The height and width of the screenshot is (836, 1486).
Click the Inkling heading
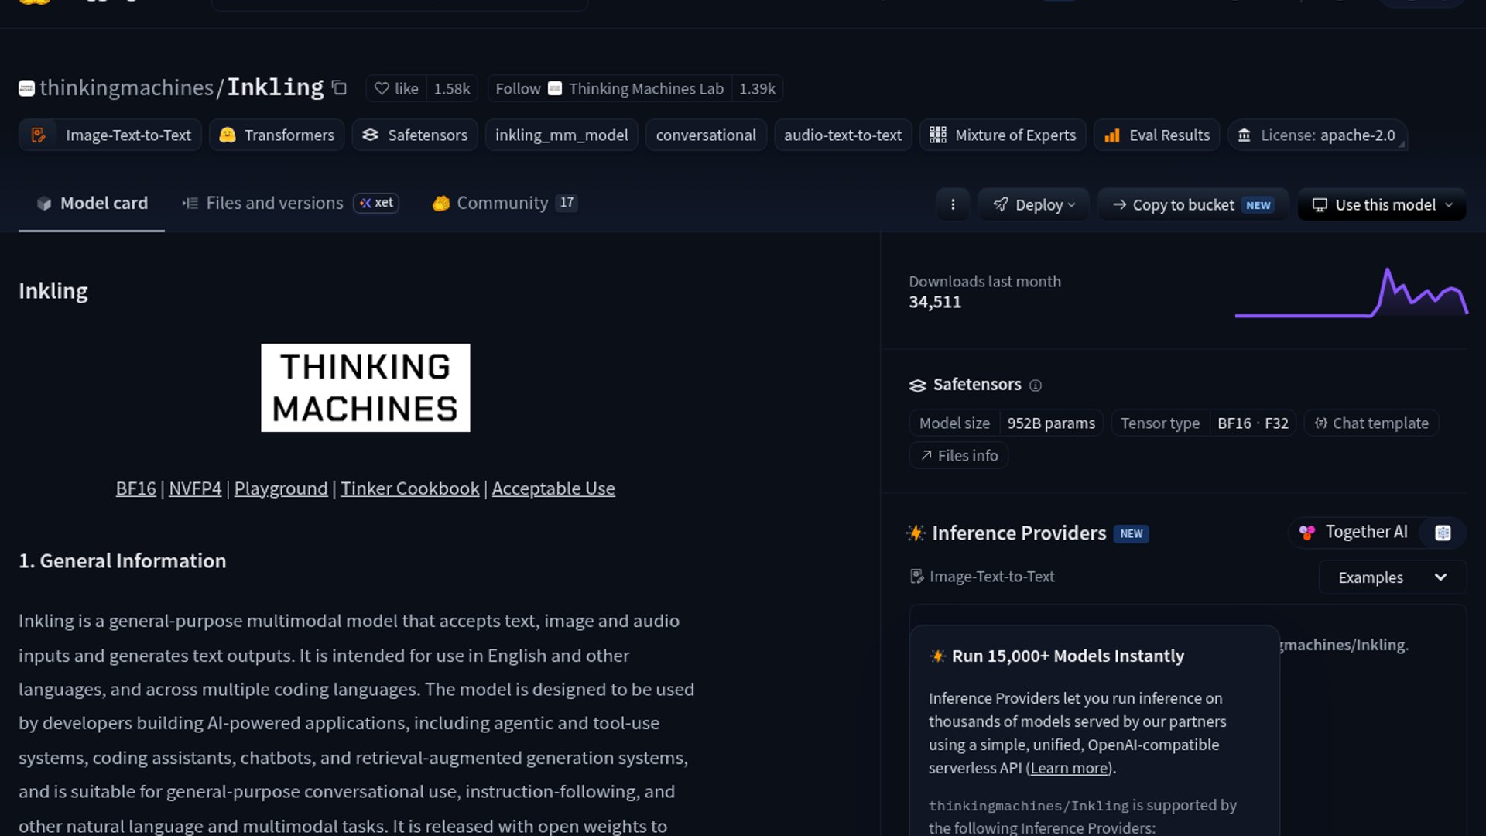pyautogui.click(x=53, y=291)
